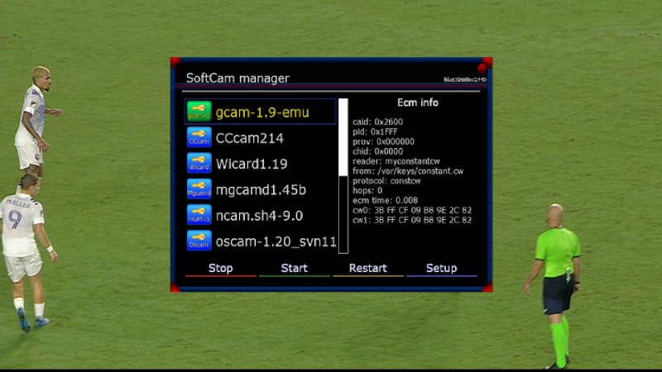The image size is (662, 372).
Task: Click the Oscam key icon
Action: pyautogui.click(x=199, y=241)
